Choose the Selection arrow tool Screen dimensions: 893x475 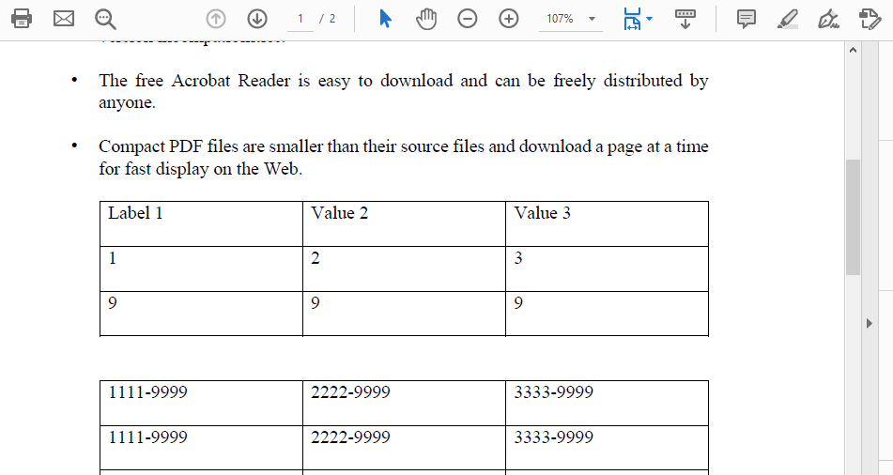(386, 19)
